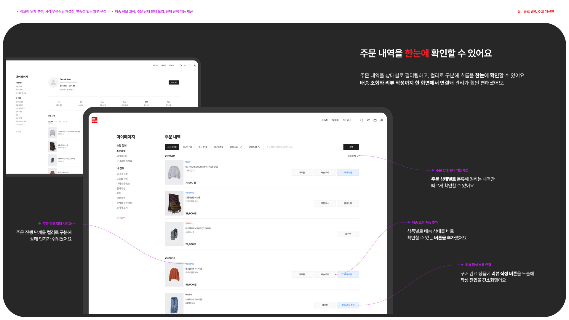The width and height of the screenshot is (569, 320).
Task: Click the 로그아웃 logout link
Action: 121,218
